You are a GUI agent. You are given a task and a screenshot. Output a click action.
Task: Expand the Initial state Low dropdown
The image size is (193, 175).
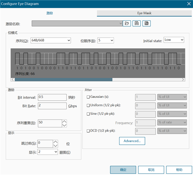tap(174, 40)
